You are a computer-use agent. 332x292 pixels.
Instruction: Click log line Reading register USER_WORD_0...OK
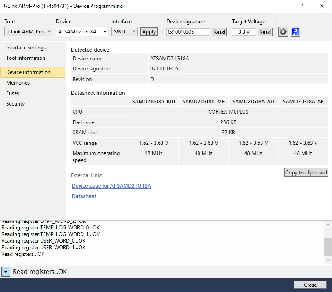(44, 241)
